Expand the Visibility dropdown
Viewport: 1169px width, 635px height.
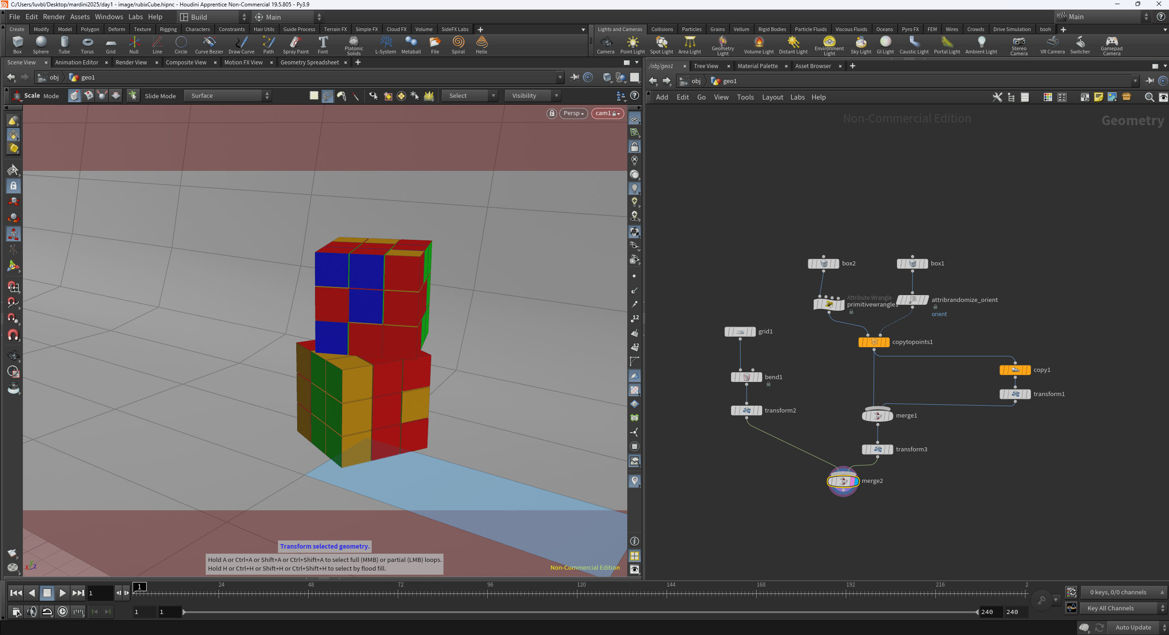(x=533, y=96)
